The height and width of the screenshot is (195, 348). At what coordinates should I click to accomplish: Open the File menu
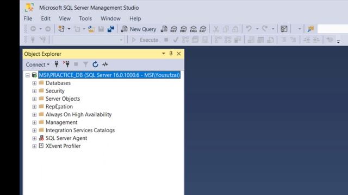[28, 18]
